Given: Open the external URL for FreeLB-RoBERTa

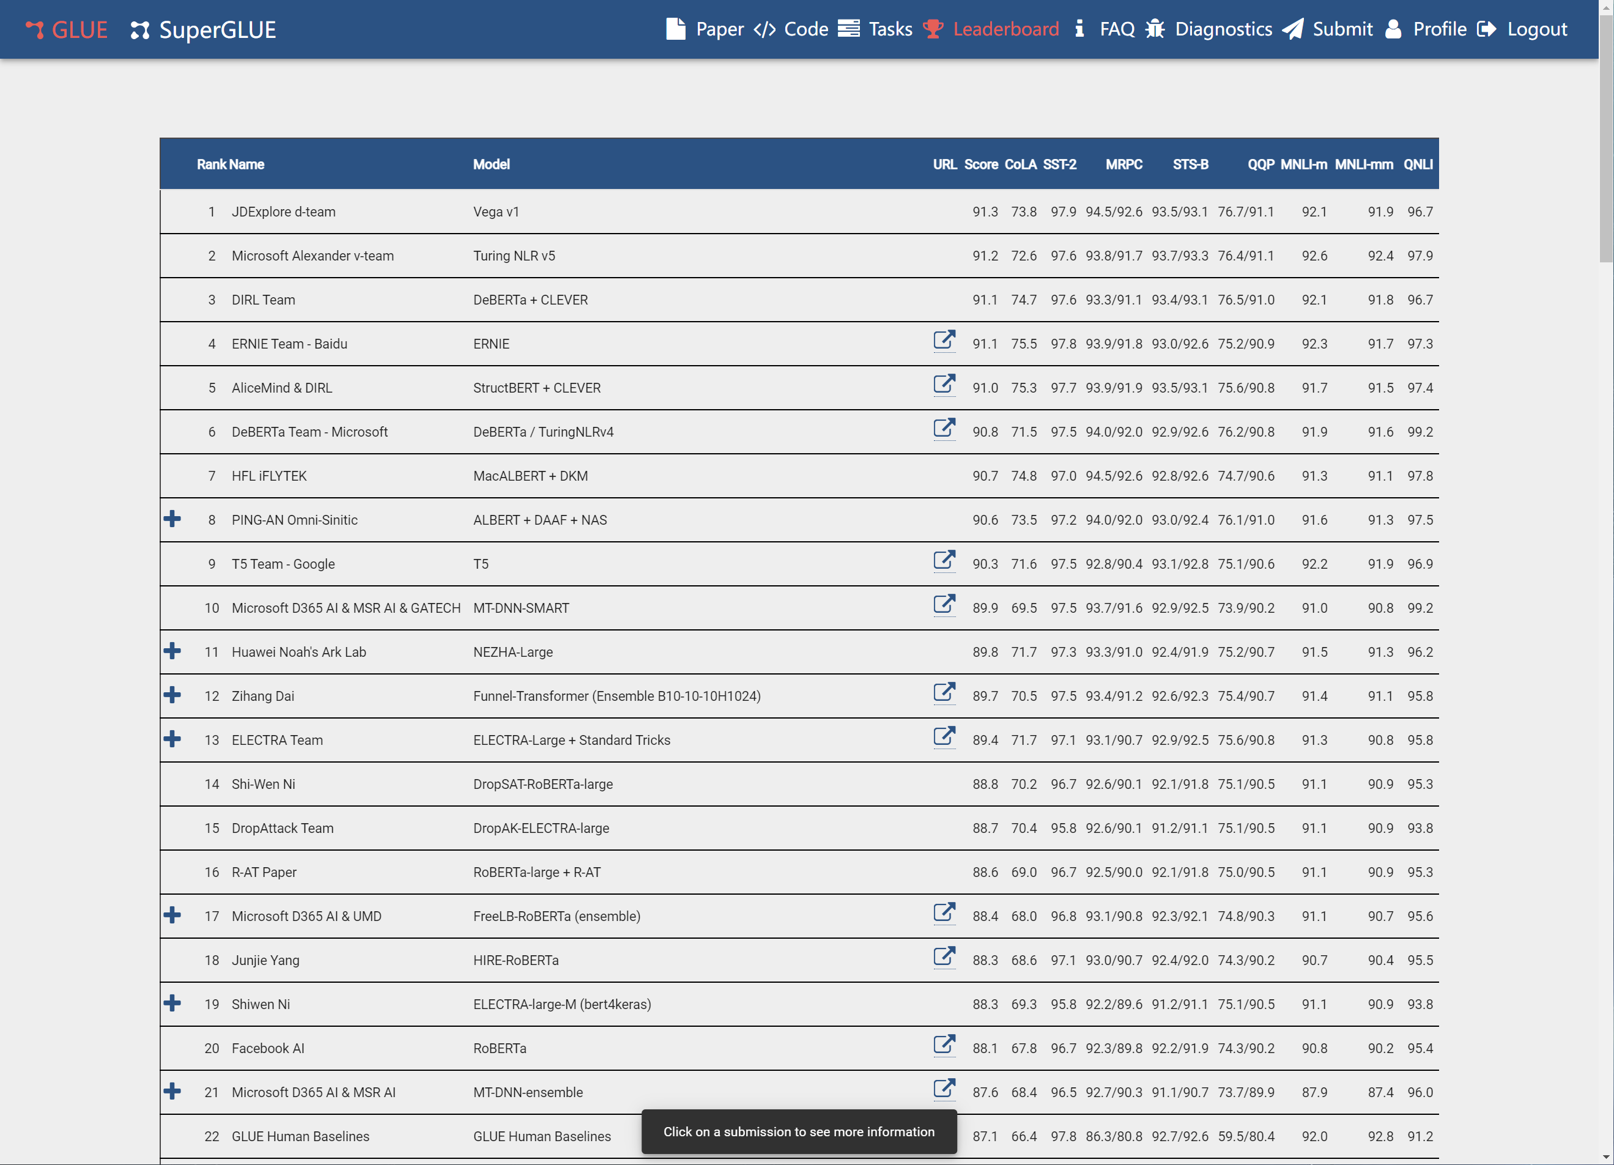Looking at the screenshot, I should pyautogui.click(x=944, y=913).
